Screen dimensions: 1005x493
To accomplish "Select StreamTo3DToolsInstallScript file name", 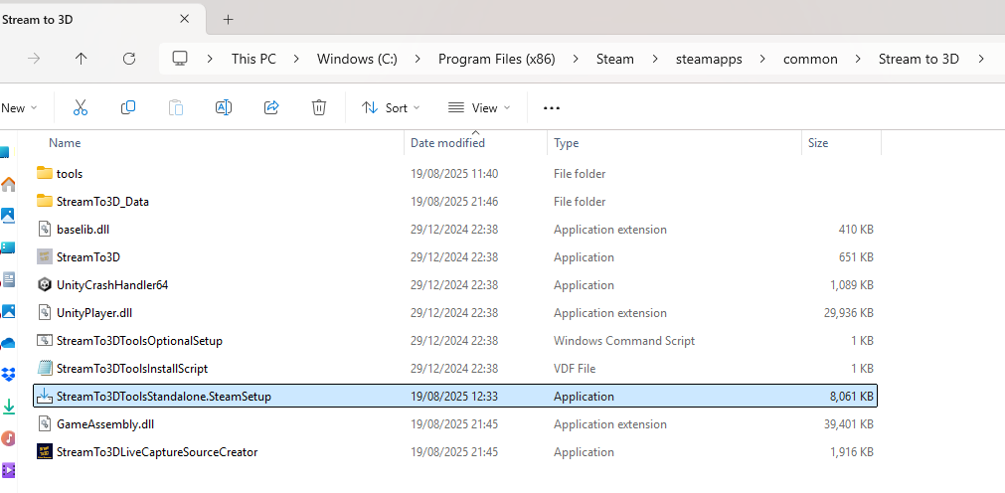I will click(x=132, y=369).
